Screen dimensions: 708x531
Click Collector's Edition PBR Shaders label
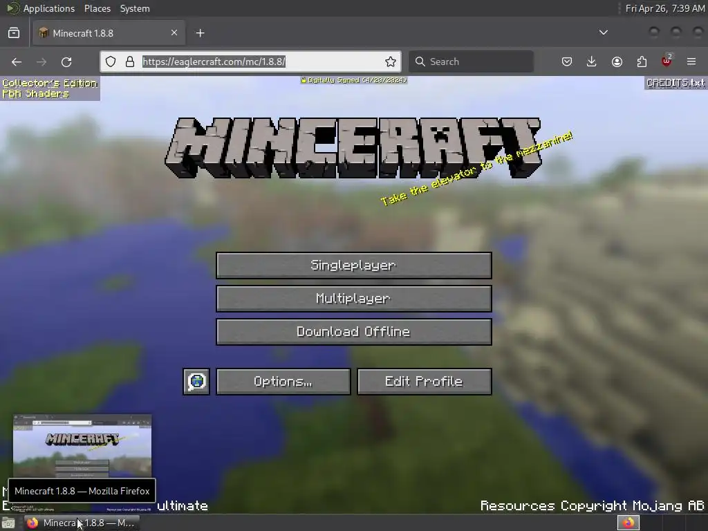pyautogui.click(x=50, y=88)
